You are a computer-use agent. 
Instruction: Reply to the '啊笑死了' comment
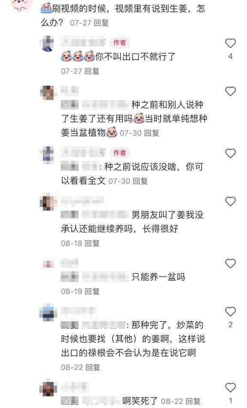193,401
